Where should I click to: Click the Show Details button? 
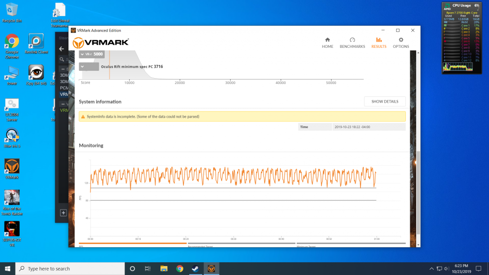(x=385, y=102)
